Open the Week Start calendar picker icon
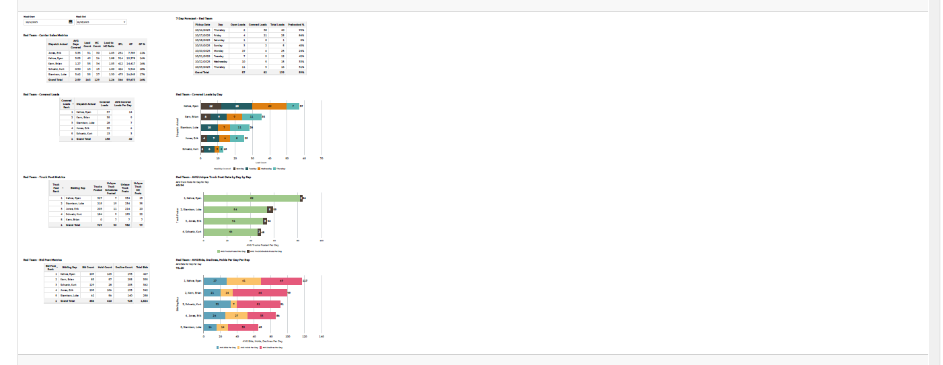This screenshot has width=943, height=365. [x=70, y=22]
